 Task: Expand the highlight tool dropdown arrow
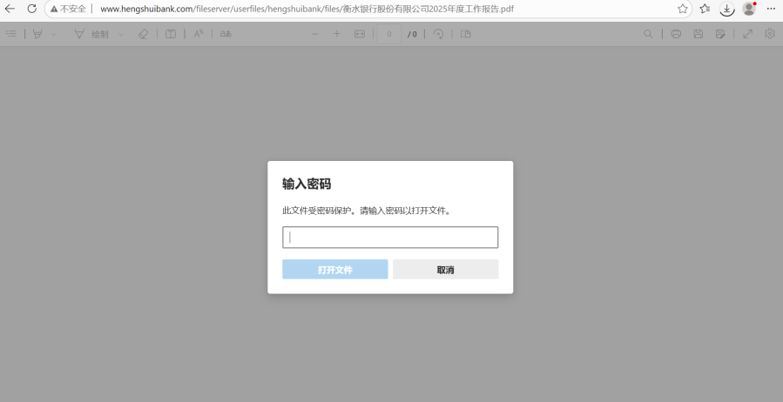[x=53, y=35]
